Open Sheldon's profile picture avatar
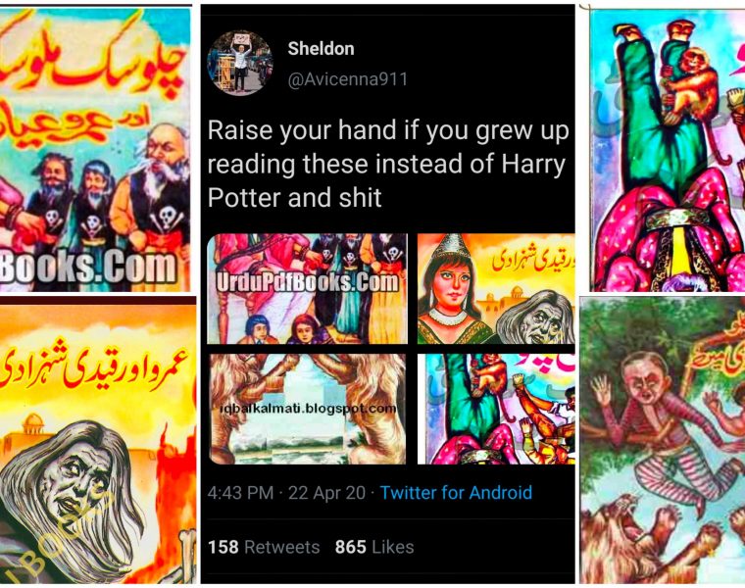 pos(240,63)
